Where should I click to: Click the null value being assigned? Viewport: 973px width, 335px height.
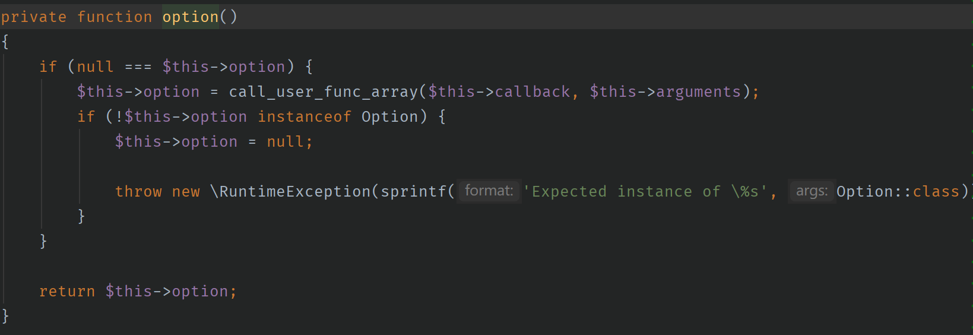[285, 141]
